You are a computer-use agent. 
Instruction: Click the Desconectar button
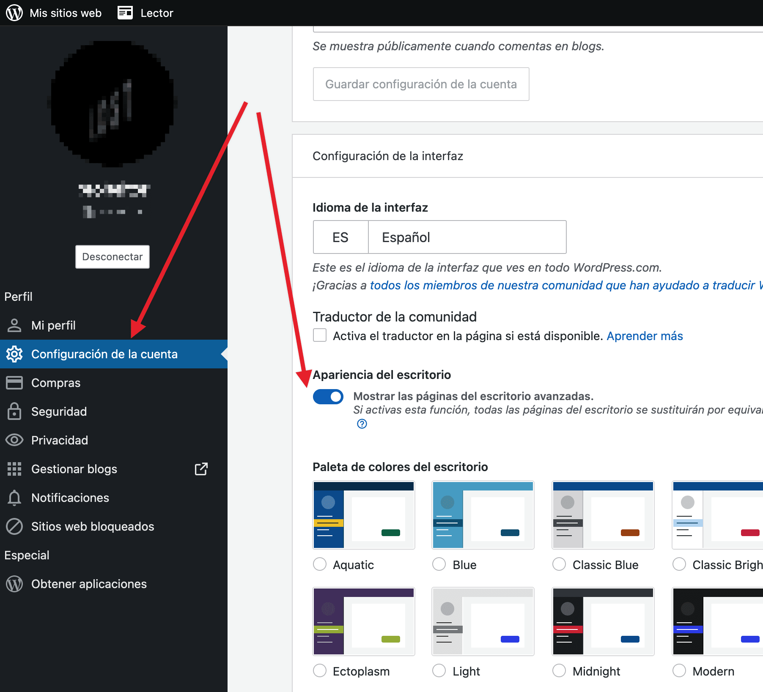click(x=113, y=257)
